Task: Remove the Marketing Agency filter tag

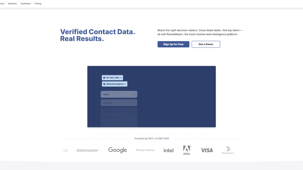Action: [x=125, y=84]
